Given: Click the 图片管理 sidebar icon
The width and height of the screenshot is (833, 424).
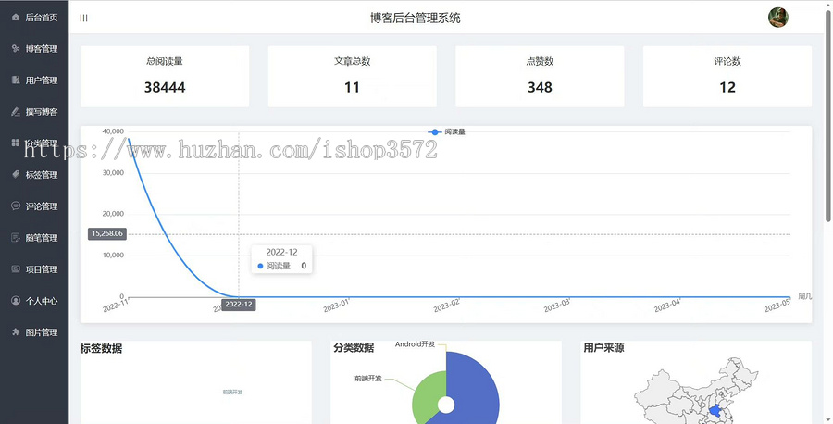Looking at the screenshot, I should (x=16, y=332).
